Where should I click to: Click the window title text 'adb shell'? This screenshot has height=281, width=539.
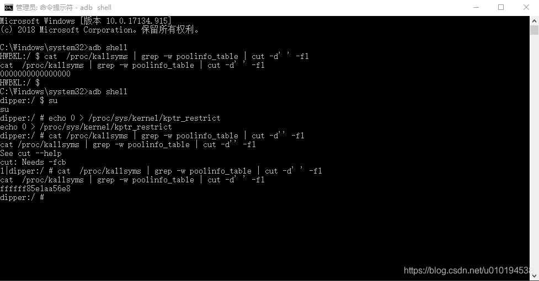tap(95, 8)
